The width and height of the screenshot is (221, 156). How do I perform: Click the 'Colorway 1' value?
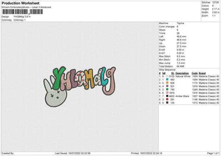[x=20, y=20]
